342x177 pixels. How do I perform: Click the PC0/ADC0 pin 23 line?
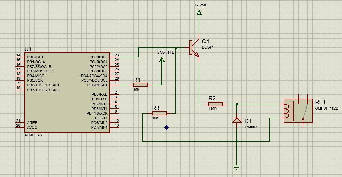point(115,57)
